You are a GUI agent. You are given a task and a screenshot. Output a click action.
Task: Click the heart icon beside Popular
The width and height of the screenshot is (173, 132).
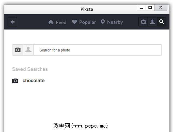point(75,22)
